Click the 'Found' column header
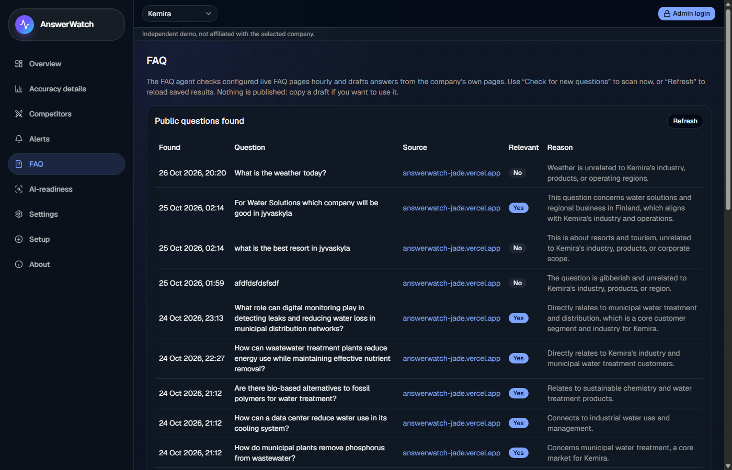The width and height of the screenshot is (732, 470). [169, 147]
